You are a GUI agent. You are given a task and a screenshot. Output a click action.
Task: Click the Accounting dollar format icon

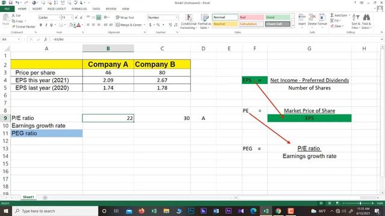click(x=150, y=25)
